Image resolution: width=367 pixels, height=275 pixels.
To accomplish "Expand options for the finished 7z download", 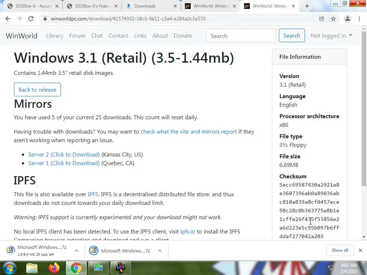I will point(160,251).
